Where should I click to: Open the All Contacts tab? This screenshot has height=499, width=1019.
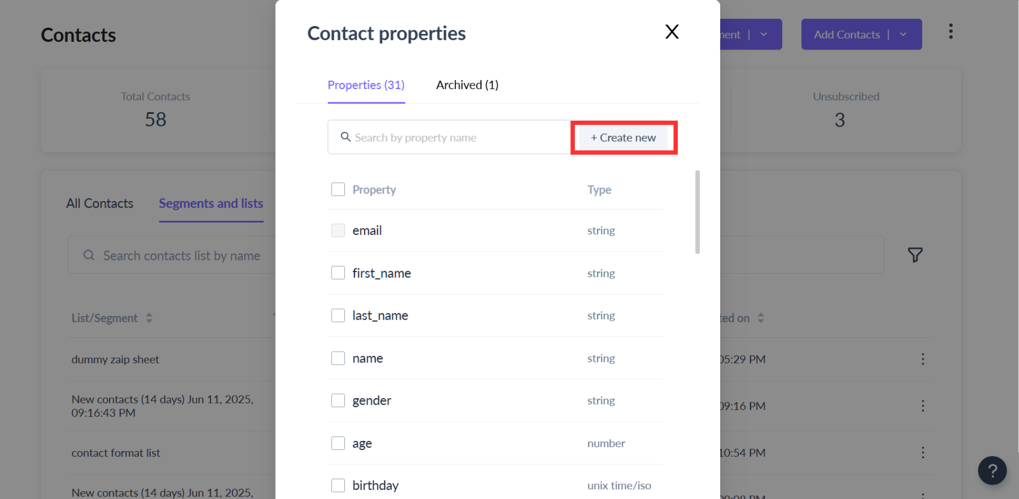tap(99, 203)
